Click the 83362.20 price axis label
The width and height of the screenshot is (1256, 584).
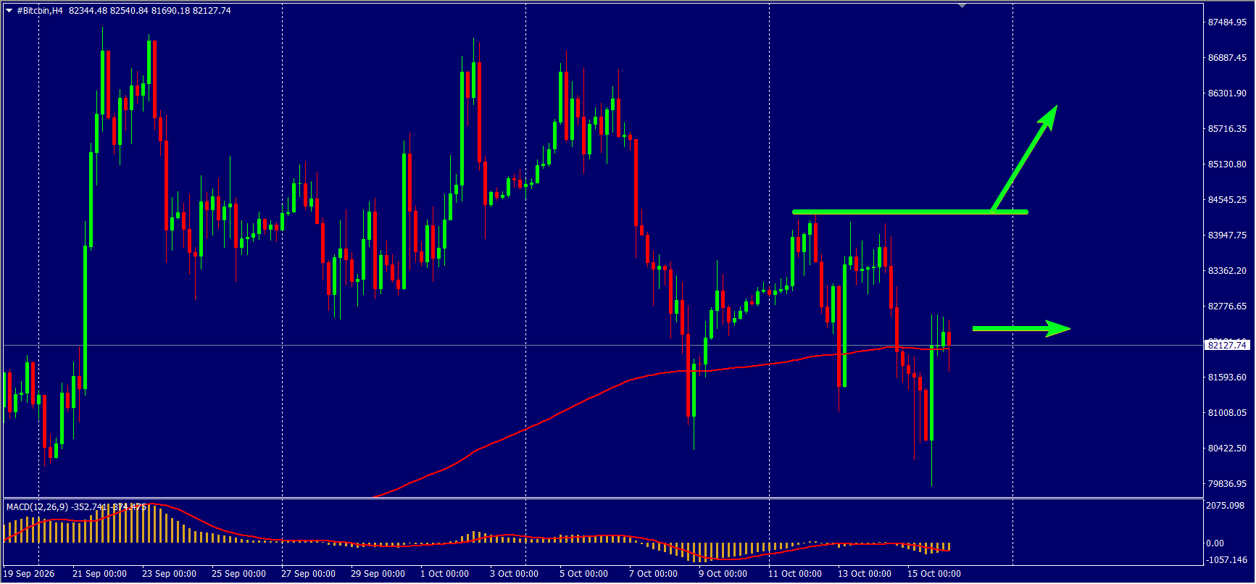click(x=1227, y=271)
